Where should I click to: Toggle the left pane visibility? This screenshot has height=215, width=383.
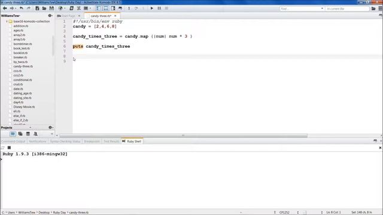[98, 8]
